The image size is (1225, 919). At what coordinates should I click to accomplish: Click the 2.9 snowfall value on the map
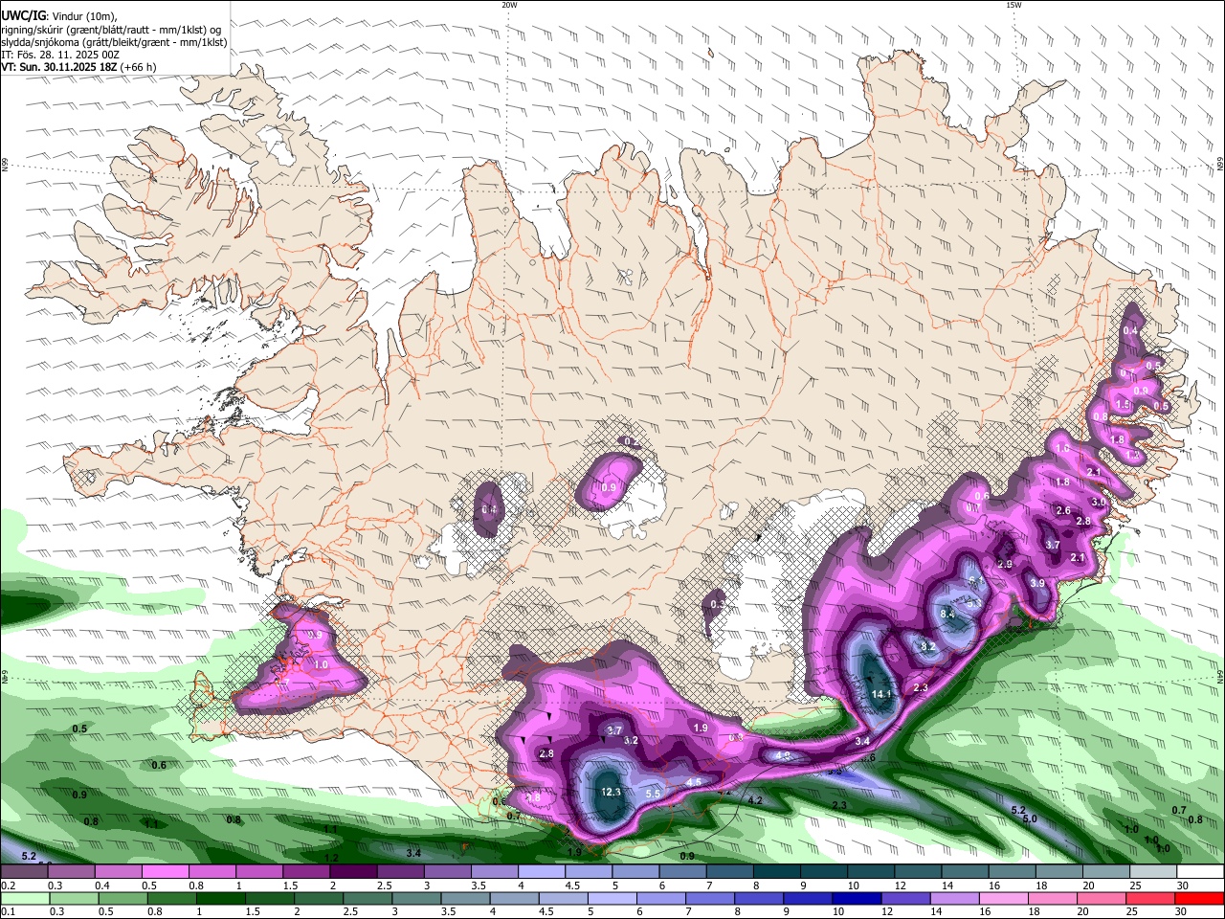point(1005,565)
